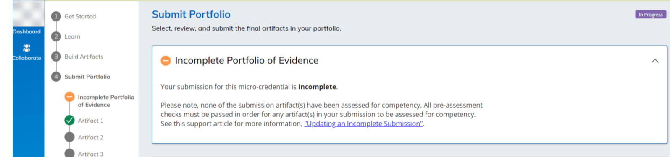This screenshot has width=670, height=157.
Task: Click the step 4 circle icon
Action: click(56, 77)
